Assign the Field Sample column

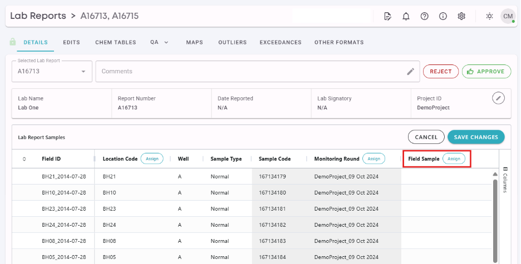click(454, 159)
